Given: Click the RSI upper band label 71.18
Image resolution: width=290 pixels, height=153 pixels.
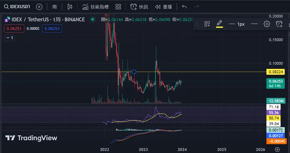Looking at the screenshot, I should pos(274,107).
